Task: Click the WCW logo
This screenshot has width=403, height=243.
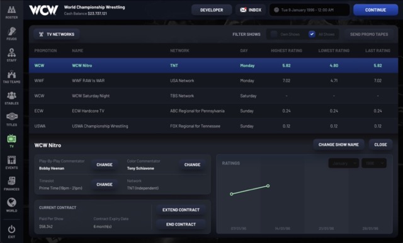Action: click(43, 10)
